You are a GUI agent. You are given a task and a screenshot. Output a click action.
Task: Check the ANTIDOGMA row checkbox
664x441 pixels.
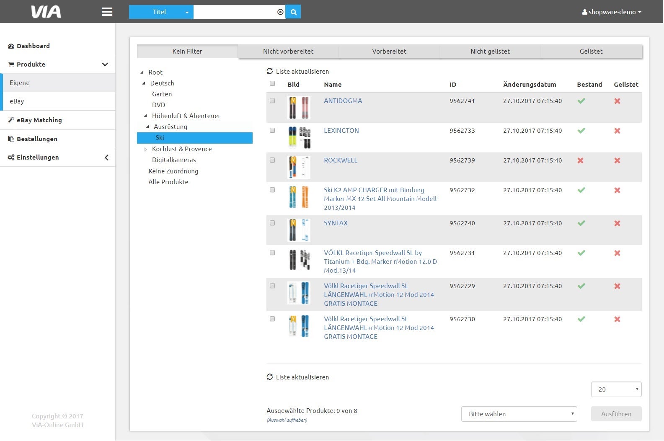pos(272,101)
